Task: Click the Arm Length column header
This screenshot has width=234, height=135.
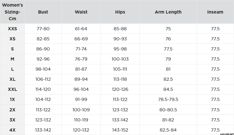Action: click(x=168, y=12)
